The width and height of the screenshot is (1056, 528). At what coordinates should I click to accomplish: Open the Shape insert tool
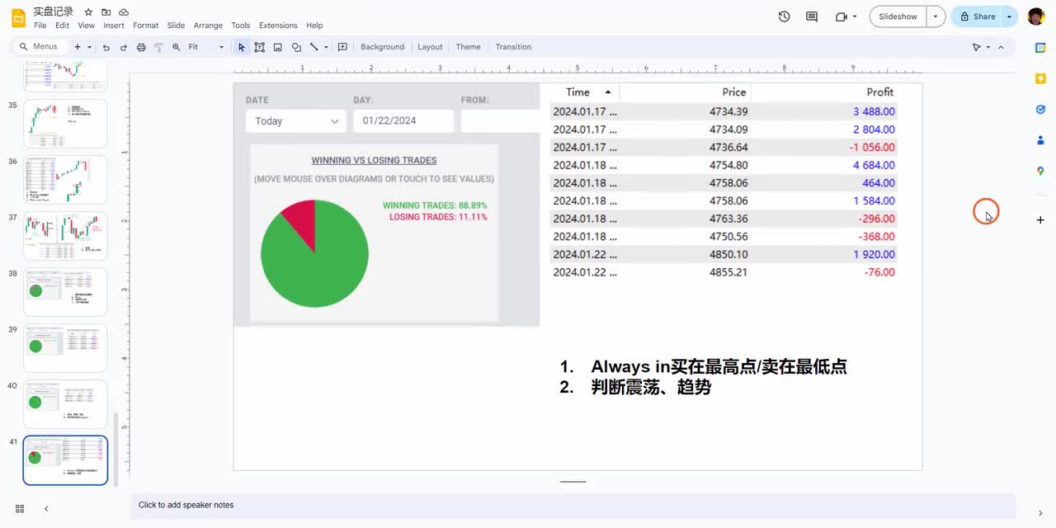[x=296, y=47]
